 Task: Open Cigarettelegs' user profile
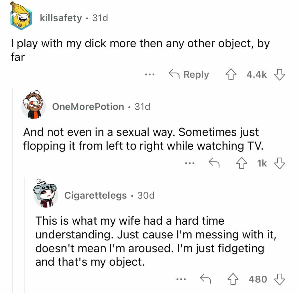point(95,195)
